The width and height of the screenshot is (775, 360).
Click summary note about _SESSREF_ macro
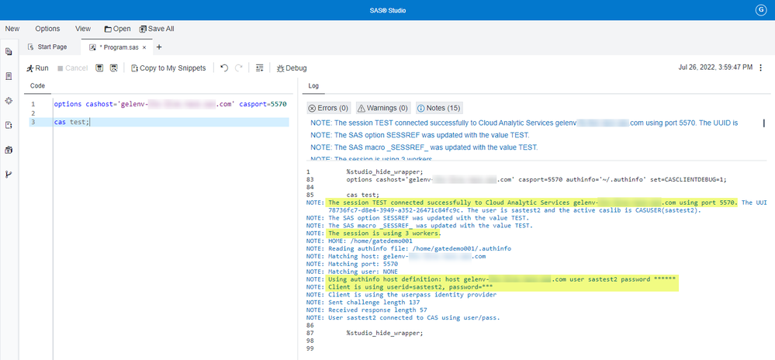tap(424, 147)
